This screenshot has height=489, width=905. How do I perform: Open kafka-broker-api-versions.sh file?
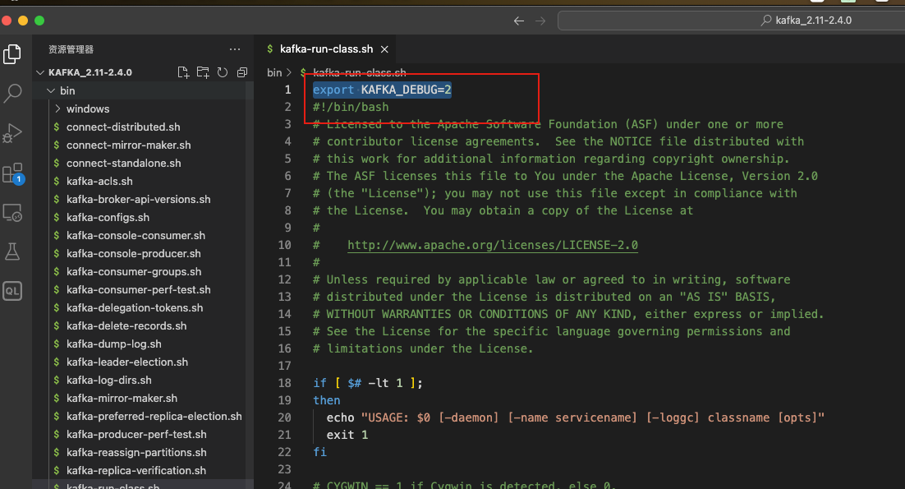(x=139, y=199)
